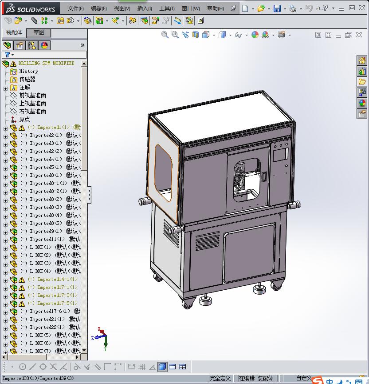Open the Smart Fasteners tool

point(60,20)
